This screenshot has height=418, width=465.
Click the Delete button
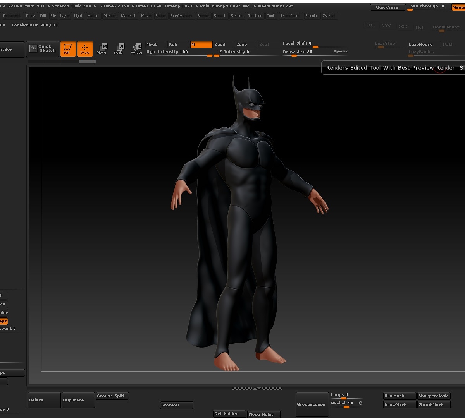click(x=44, y=400)
